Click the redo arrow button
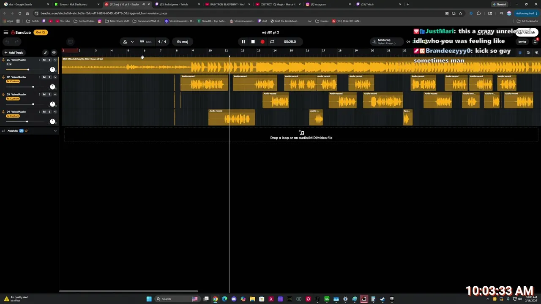 coord(17,41)
